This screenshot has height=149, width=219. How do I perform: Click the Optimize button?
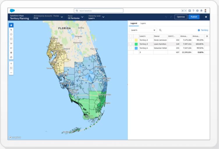tap(181, 17)
